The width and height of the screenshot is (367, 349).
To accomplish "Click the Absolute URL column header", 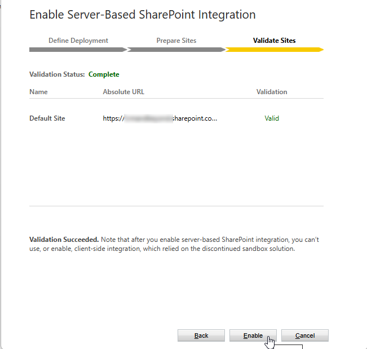I will 123,92.
